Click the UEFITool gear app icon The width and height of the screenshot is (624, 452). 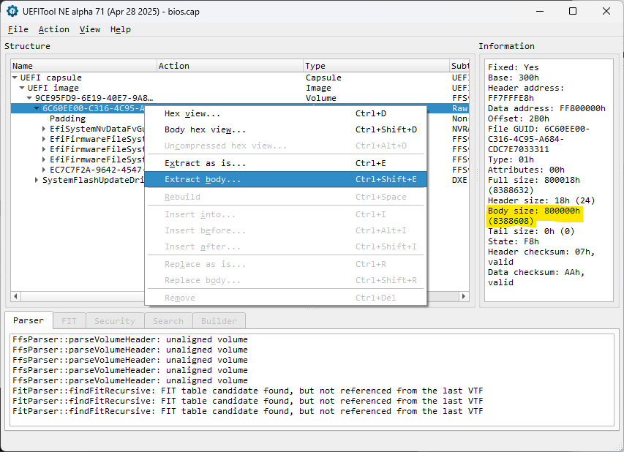[x=12, y=11]
